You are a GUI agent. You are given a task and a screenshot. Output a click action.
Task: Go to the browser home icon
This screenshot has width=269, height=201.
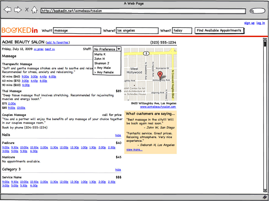[34, 10]
